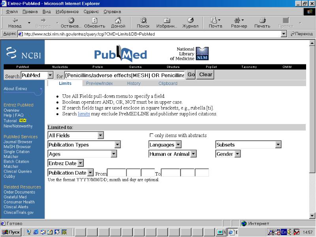Go to home page via Домой

(118, 23)
